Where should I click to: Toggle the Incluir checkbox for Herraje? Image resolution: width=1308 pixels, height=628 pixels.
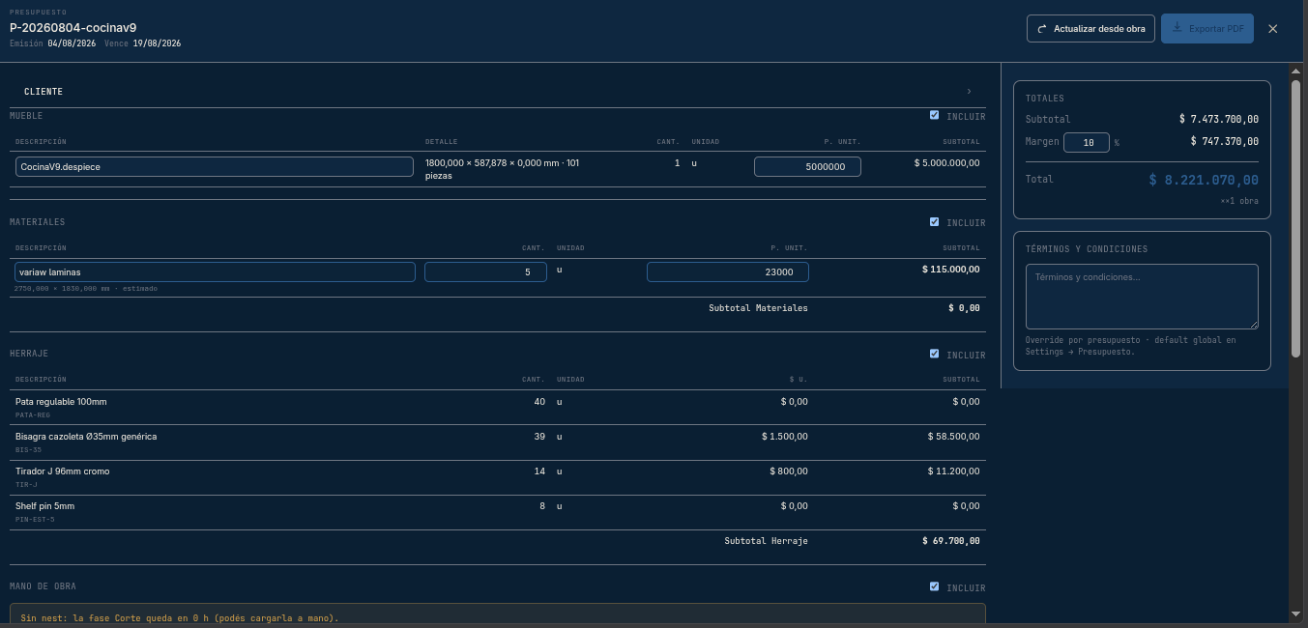tap(934, 354)
